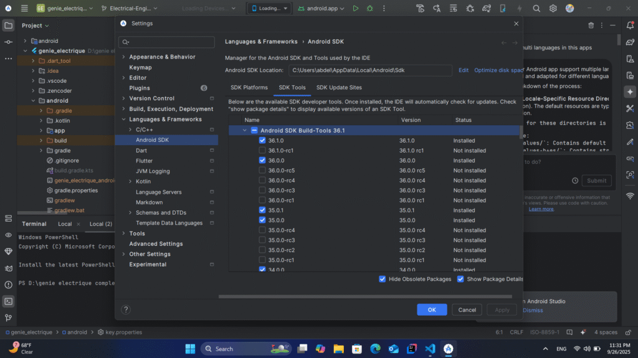
Task: Click the Gemini sparkle icon in right sidebar
Action: point(630,92)
